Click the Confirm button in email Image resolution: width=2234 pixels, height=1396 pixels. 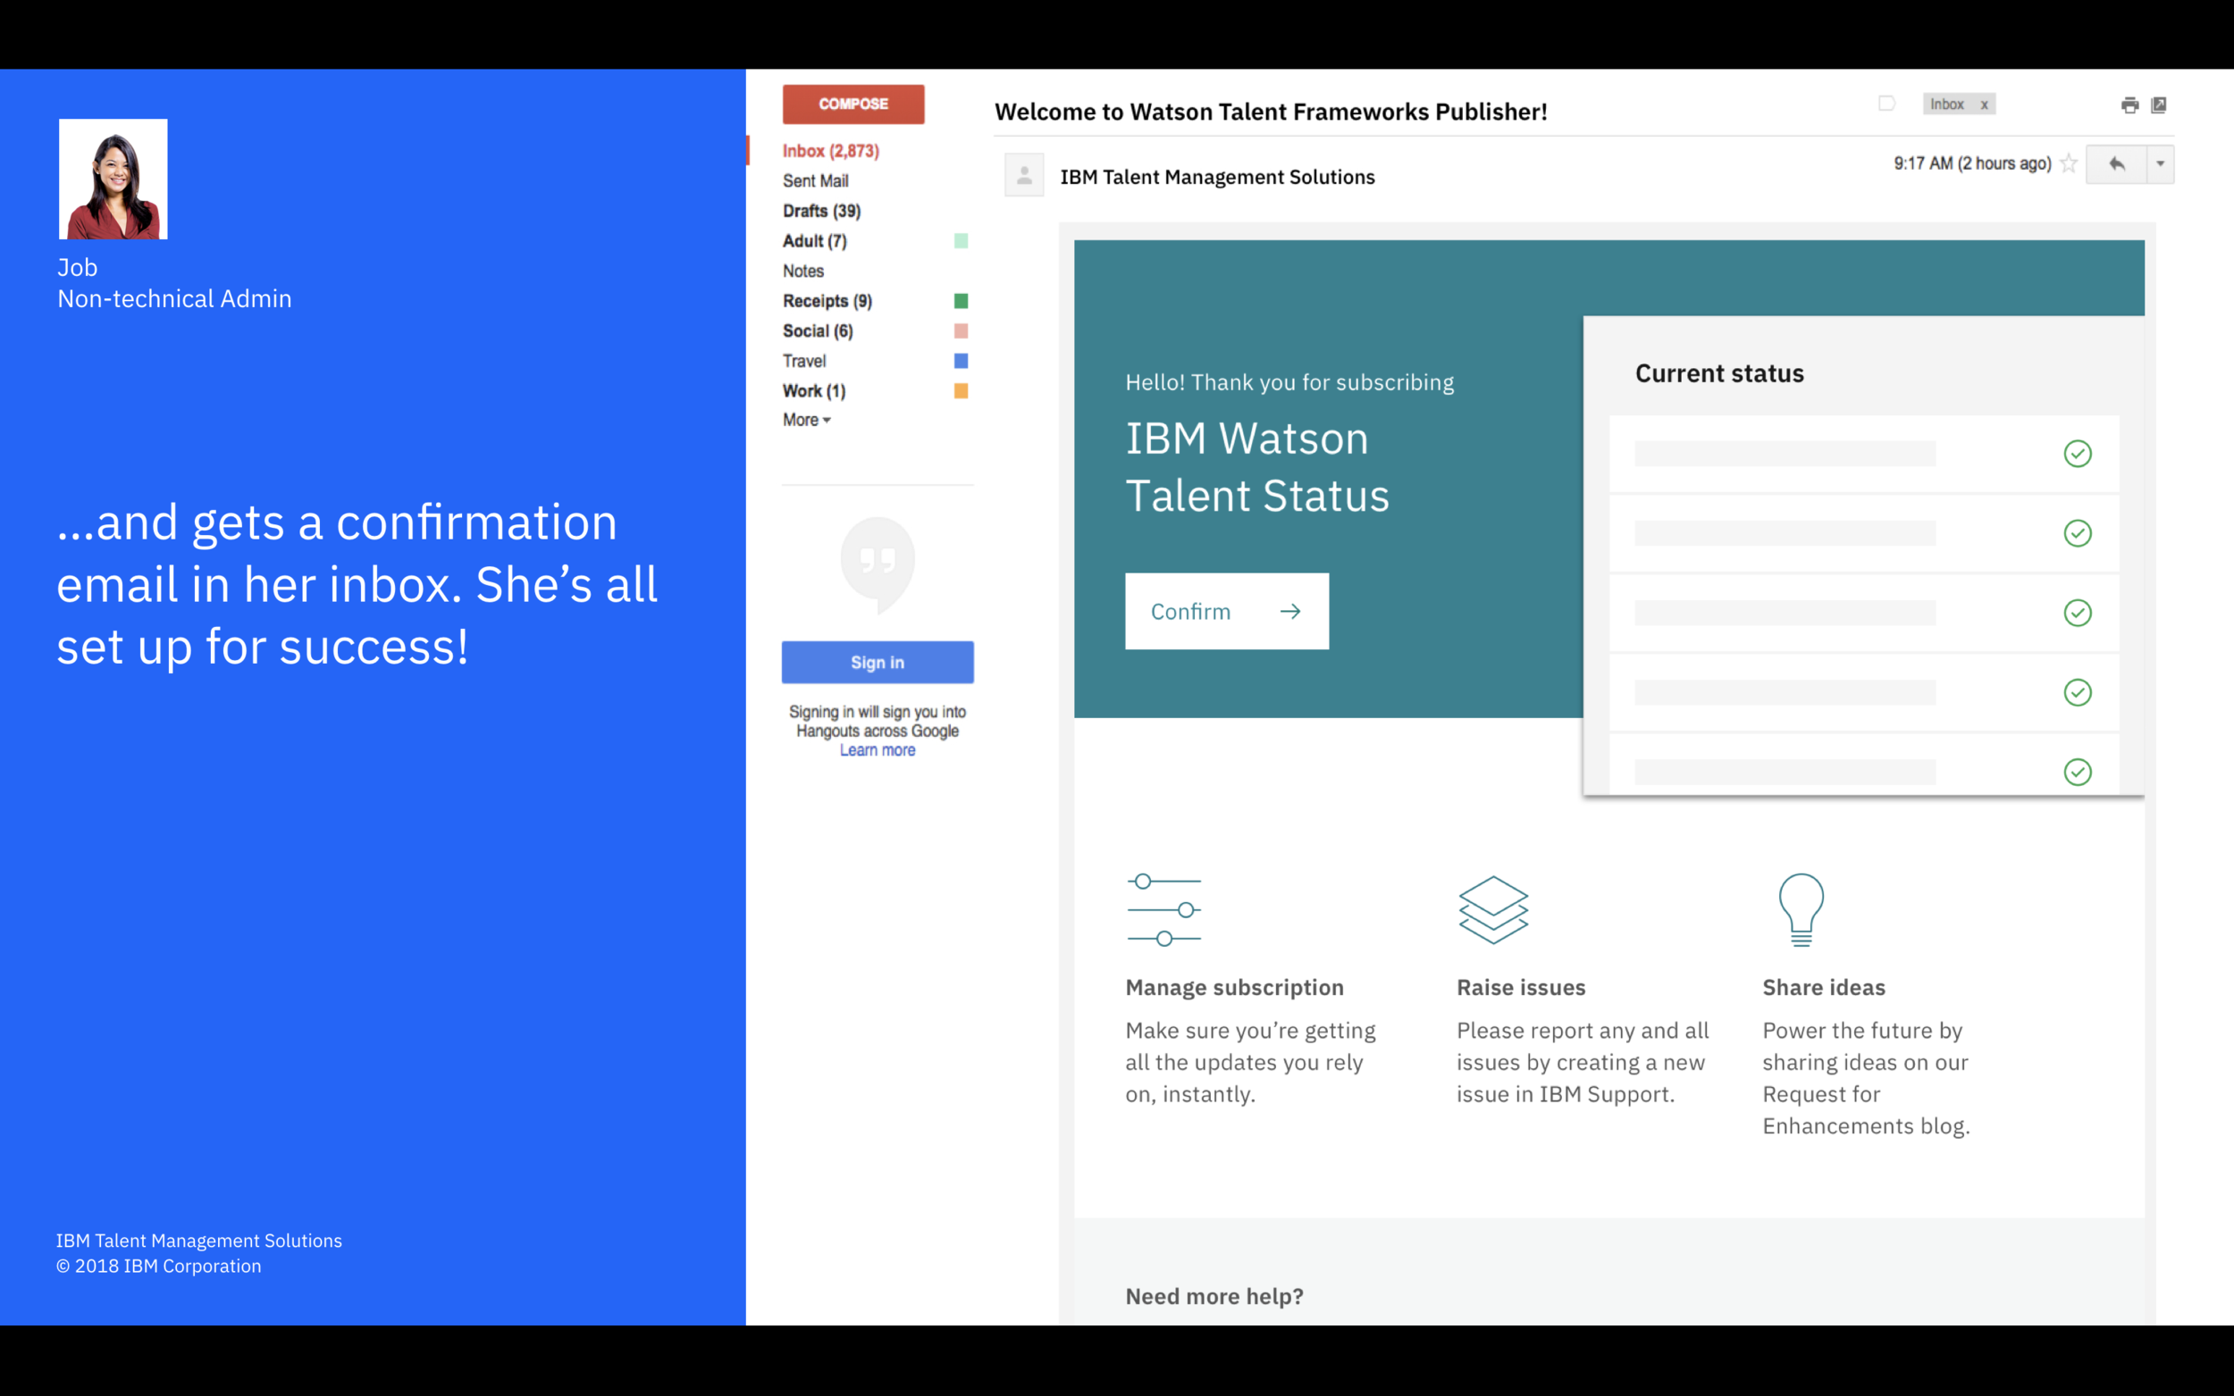pos(1226,611)
